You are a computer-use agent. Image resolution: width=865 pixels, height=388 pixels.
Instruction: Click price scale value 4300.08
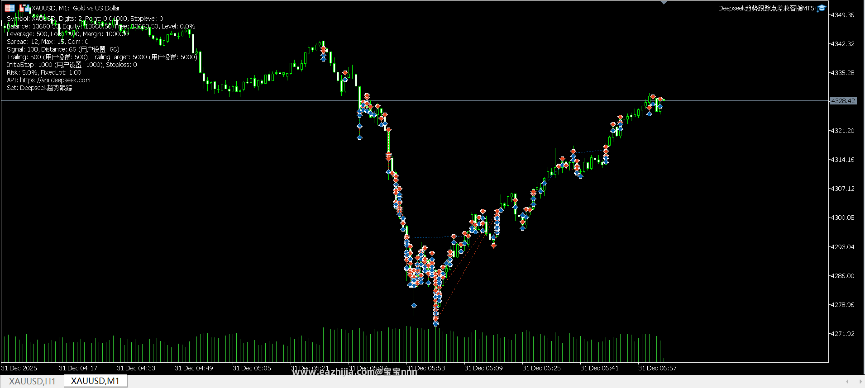842,218
